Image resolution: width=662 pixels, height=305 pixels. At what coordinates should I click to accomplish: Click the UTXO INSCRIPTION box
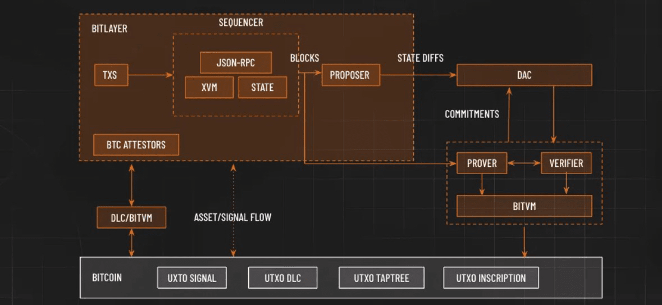491,278
